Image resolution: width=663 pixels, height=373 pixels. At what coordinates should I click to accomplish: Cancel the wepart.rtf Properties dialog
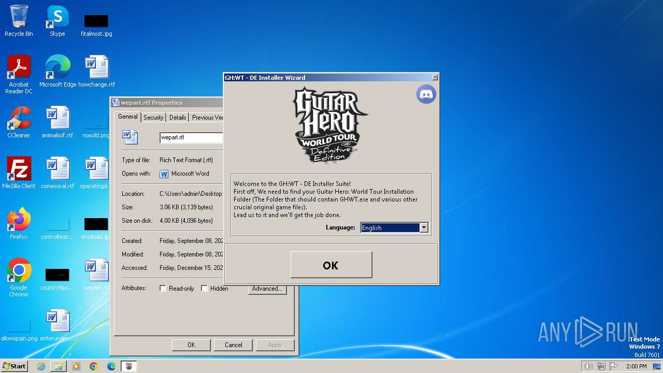233,345
